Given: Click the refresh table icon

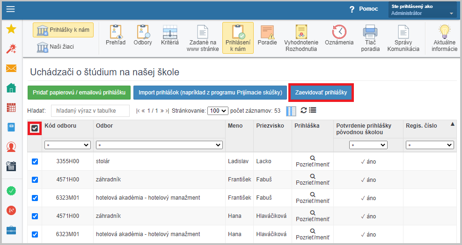Looking at the screenshot, I should click(303, 110).
